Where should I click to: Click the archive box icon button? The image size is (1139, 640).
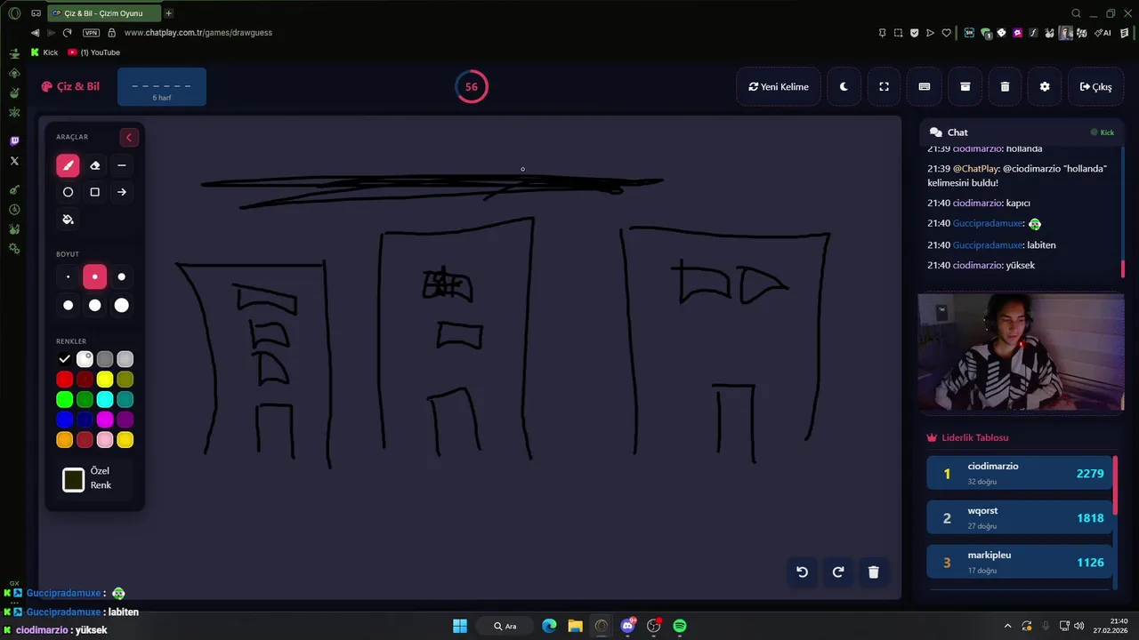[x=965, y=87]
